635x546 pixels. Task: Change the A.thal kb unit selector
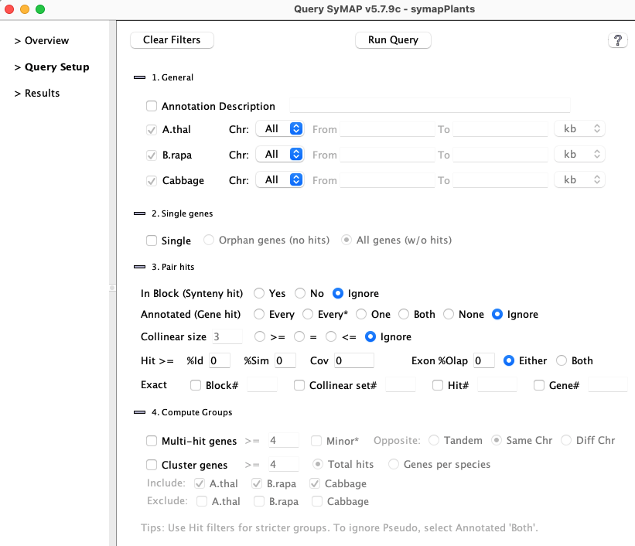pyautogui.click(x=579, y=129)
